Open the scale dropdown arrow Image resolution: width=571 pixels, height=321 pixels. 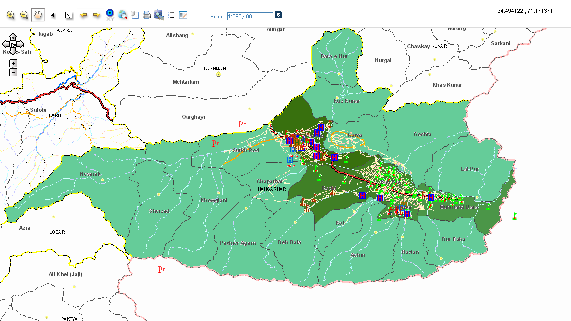tap(278, 15)
